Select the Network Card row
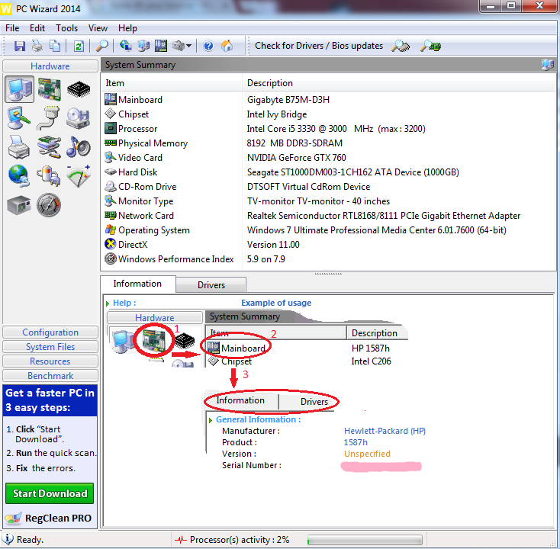 coord(329,216)
